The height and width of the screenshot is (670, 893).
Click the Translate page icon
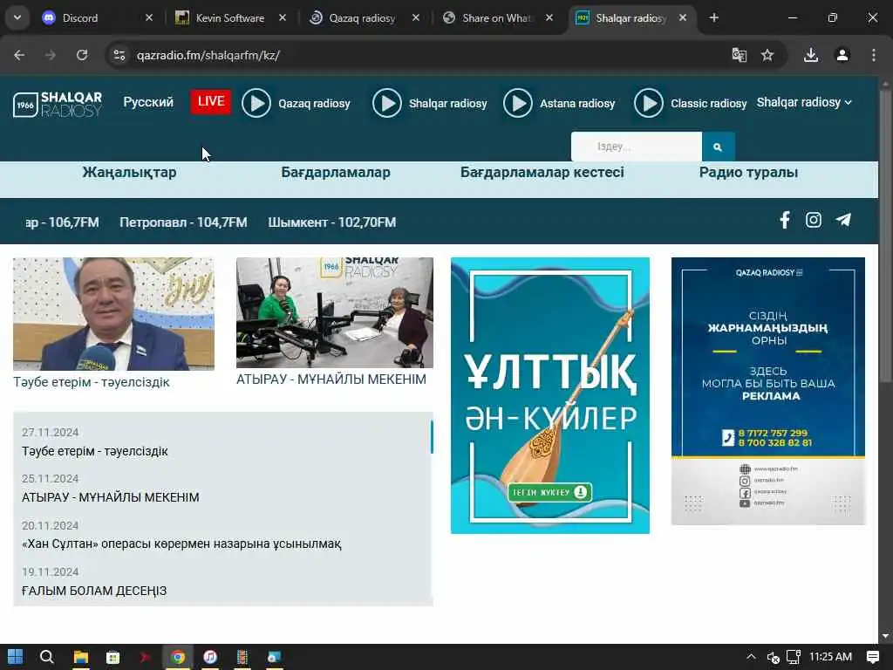coord(740,55)
